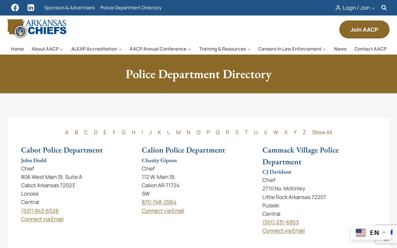Open Police Department Directory top link
This screenshot has height=248, width=397.
(x=131, y=8)
